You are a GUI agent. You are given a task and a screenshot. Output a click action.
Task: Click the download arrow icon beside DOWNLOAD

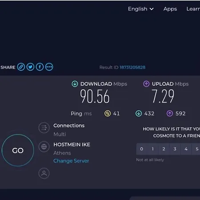point(75,84)
